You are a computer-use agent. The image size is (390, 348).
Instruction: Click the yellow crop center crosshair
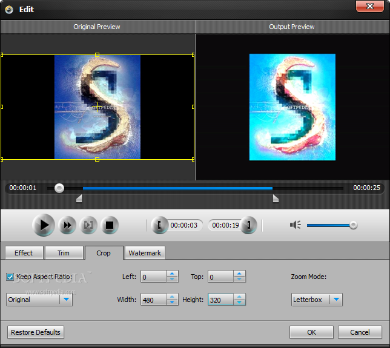[97, 107]
